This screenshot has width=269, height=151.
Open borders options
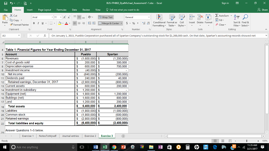[x=51, y=23]
